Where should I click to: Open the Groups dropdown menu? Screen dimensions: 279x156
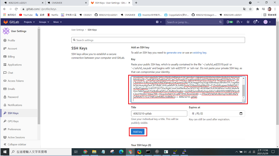(x=44, y=22)
